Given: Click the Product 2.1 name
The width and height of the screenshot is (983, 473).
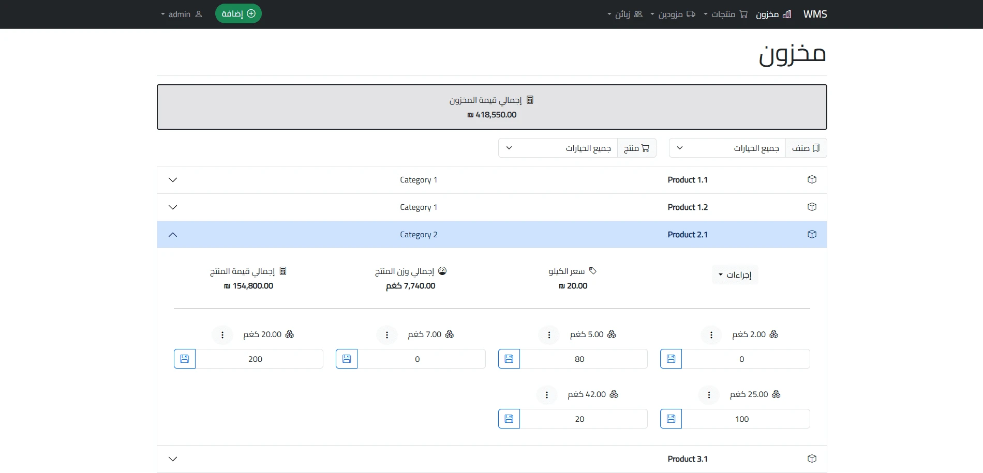Looking at the screenshot, I should (x=688, y=235).
